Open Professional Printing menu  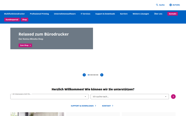click(x=39, y=14)
